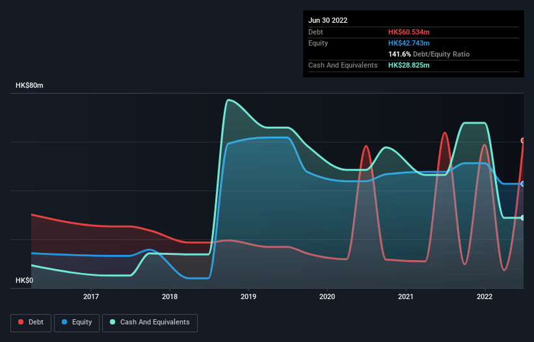The width and height of the screenshot is (534, 342).
Task: Toggle the Debt series in the legend
Action: pyautogui.click(x=31, y=322)
